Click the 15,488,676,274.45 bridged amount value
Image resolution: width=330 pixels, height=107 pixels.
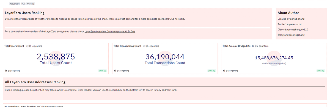tap(274, 58)
